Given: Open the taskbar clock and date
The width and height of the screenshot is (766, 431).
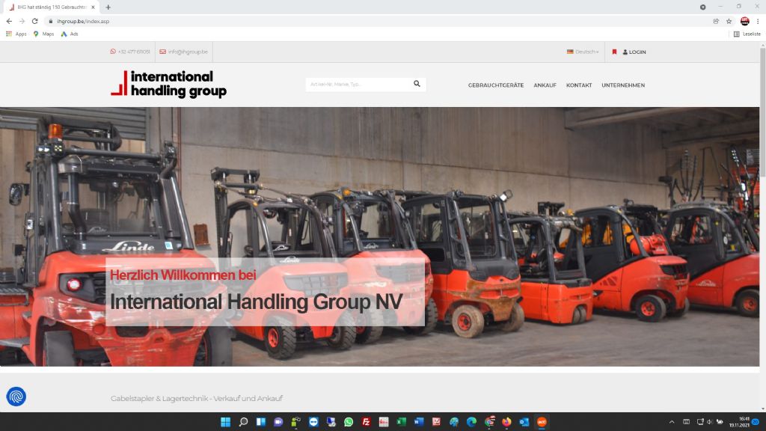Looking at the screenshot, I should click(x=738, y=422).
